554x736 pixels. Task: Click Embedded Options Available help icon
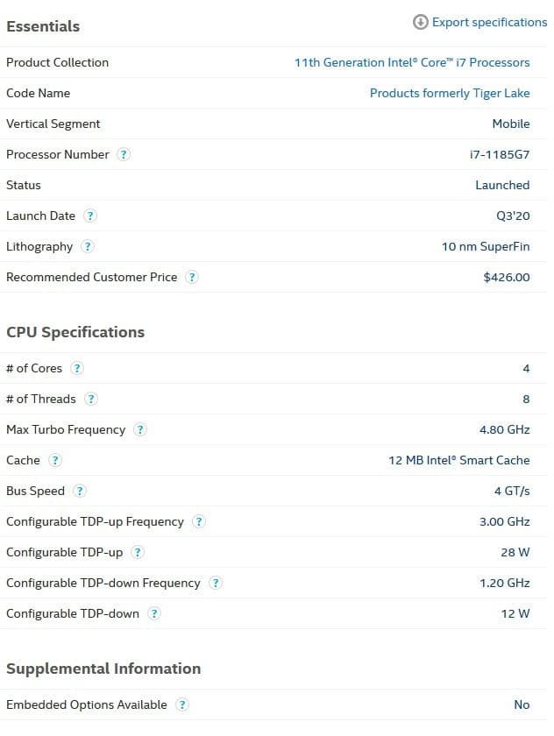tap(181, 704)
